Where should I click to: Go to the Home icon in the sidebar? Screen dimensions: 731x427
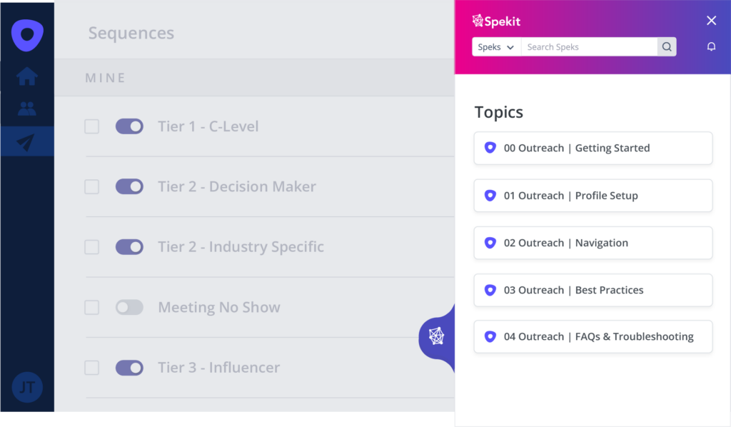click(x=27, y=76)
